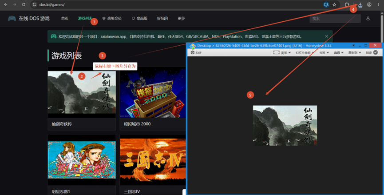Viewport: 384px width, 195px height.
Task: Click the 仙剑奇侠传 cover image on the website
Action: pos(82,92)
